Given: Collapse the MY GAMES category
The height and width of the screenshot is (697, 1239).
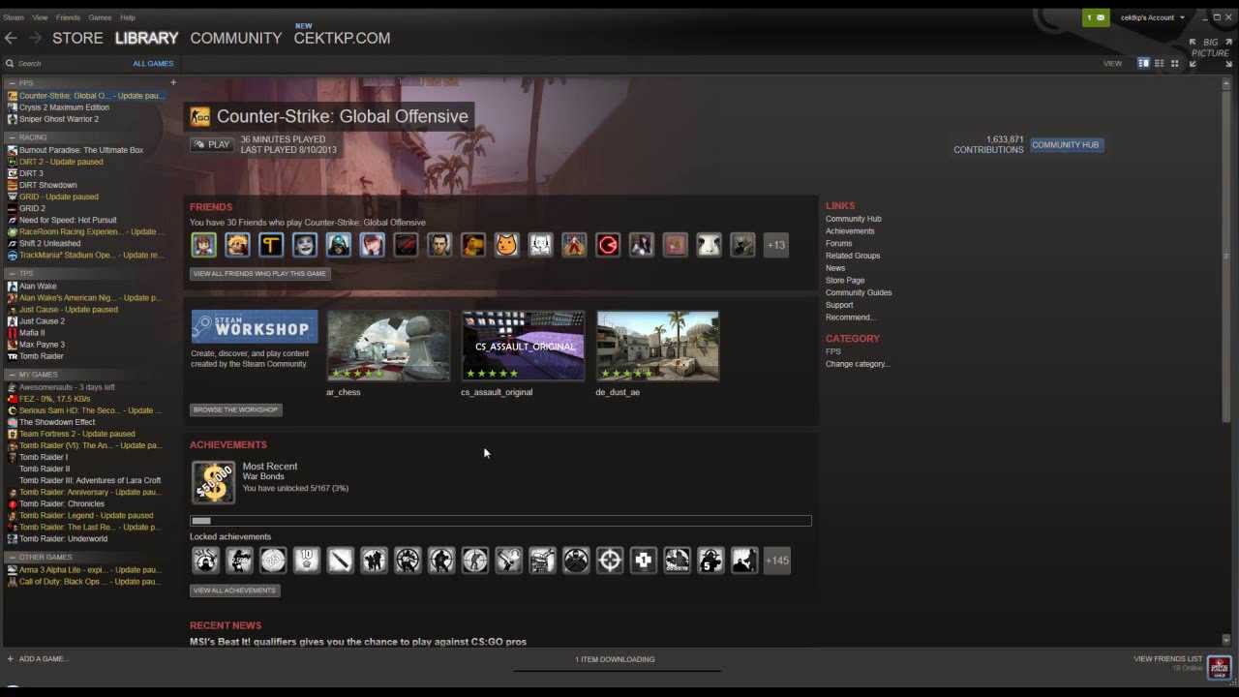Looking at the screenshot, I should tap(11, 375).
